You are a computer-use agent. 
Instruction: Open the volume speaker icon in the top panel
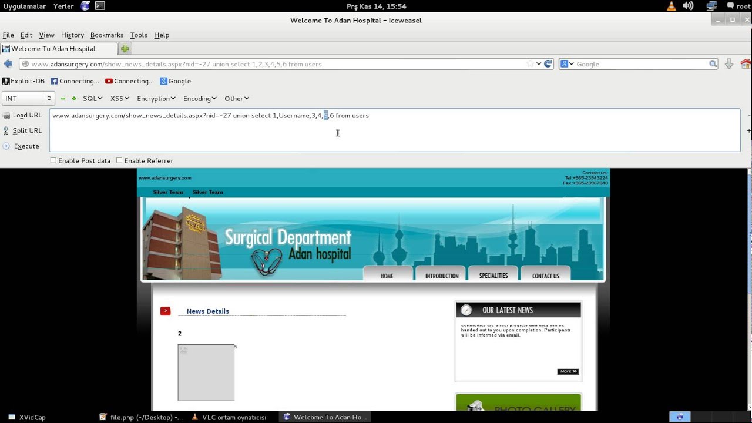click(688, 6)
